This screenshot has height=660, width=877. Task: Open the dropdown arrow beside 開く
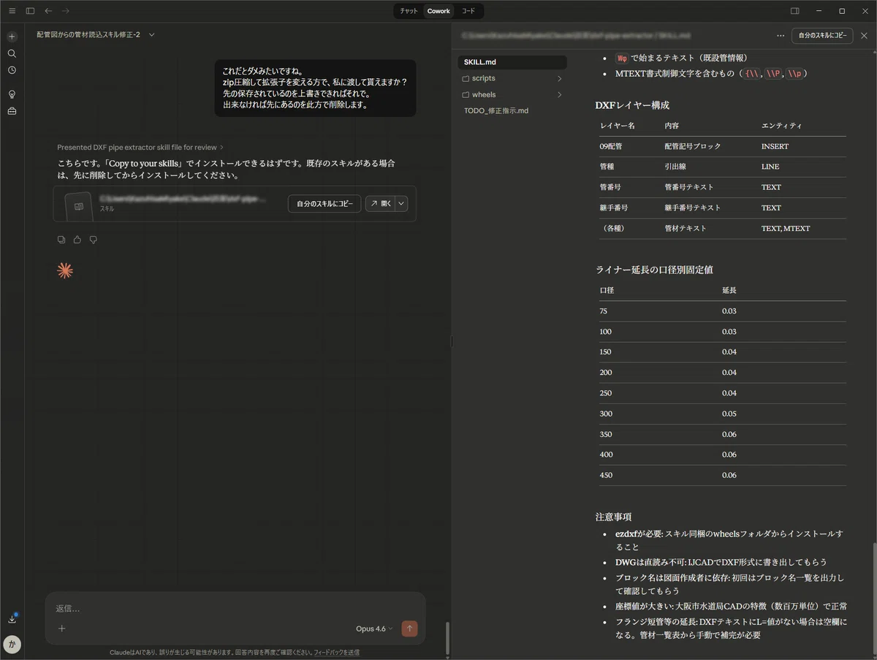(401, 204)
